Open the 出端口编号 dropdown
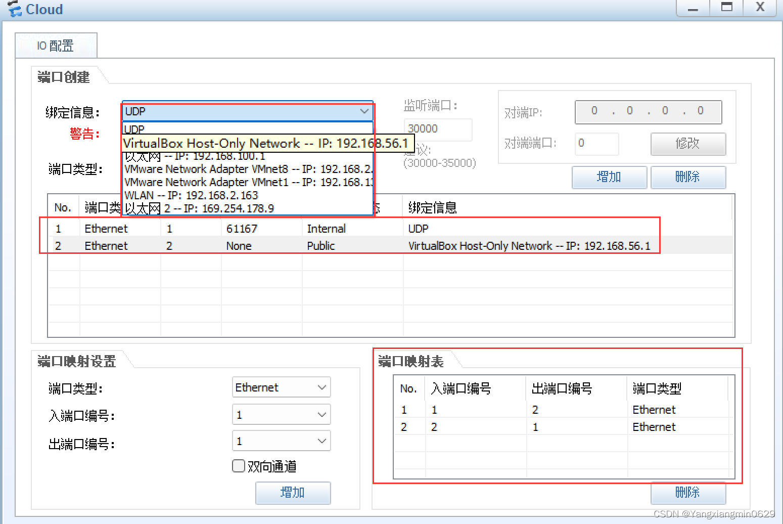 281,441
